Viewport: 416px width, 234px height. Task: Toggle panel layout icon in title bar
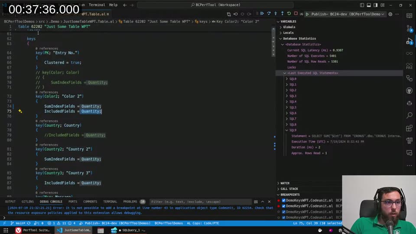[369, 5]
